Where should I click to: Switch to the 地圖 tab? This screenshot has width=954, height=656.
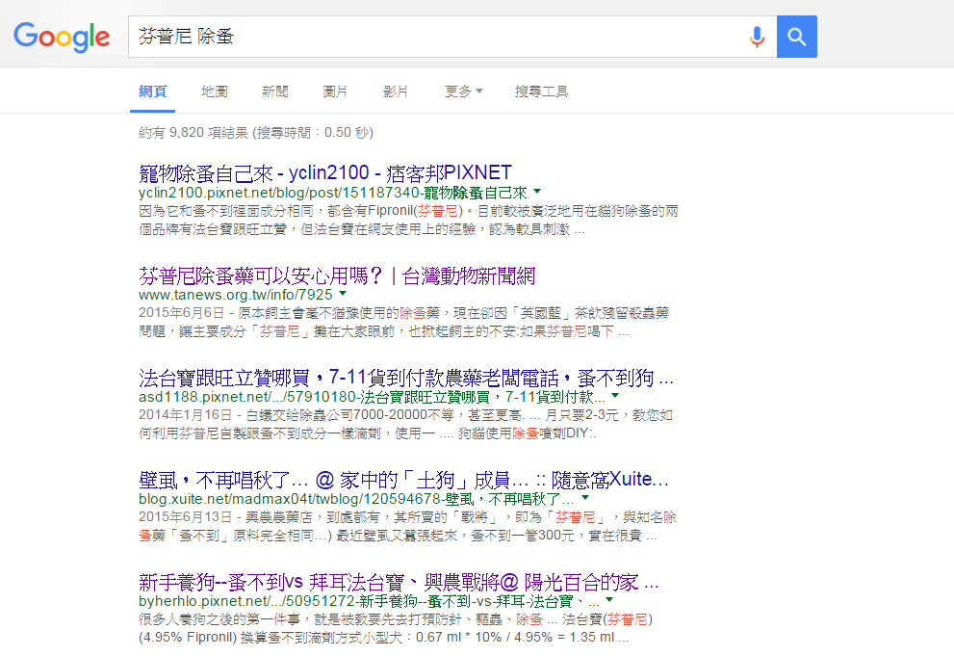[x=214, y=92]
